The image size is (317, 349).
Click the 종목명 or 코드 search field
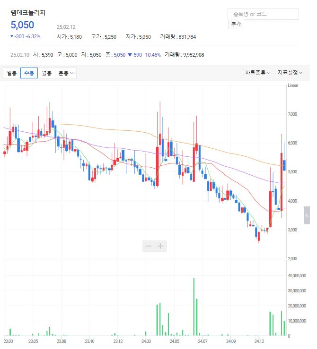[x=263, y=14]
